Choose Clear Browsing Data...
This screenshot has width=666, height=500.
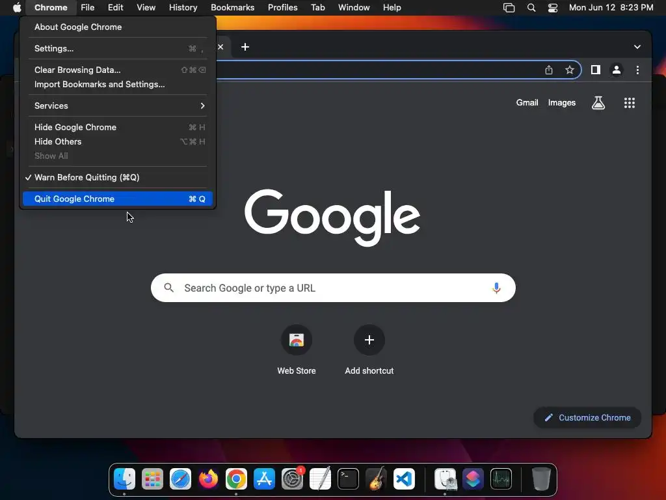click(x=118, y=70)
